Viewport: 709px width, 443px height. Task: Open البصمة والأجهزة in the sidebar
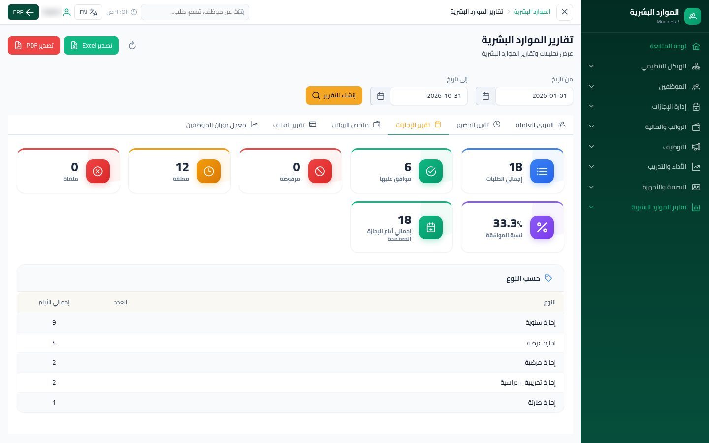645,187
